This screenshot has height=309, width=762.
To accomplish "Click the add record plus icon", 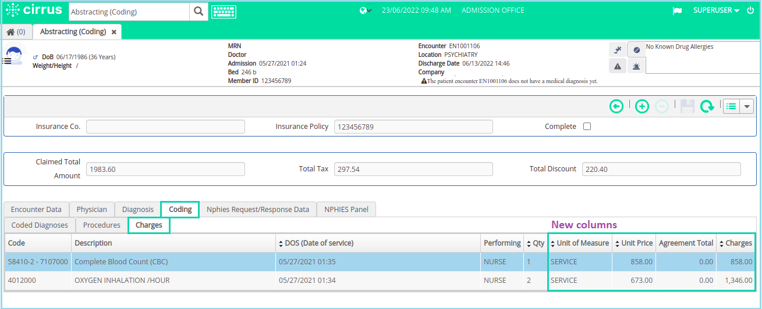I will [x=642, y=106].
